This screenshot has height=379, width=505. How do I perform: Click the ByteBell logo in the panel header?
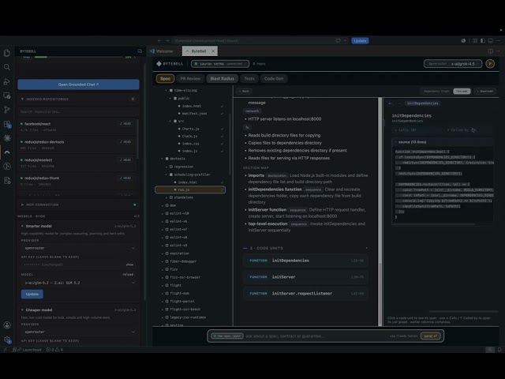pos(170,64)
